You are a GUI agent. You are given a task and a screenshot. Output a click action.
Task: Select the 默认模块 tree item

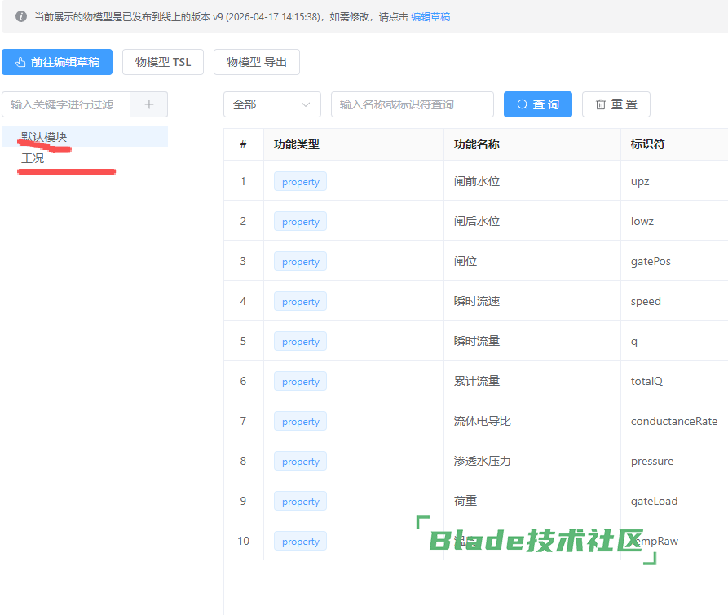pos(44,137)
